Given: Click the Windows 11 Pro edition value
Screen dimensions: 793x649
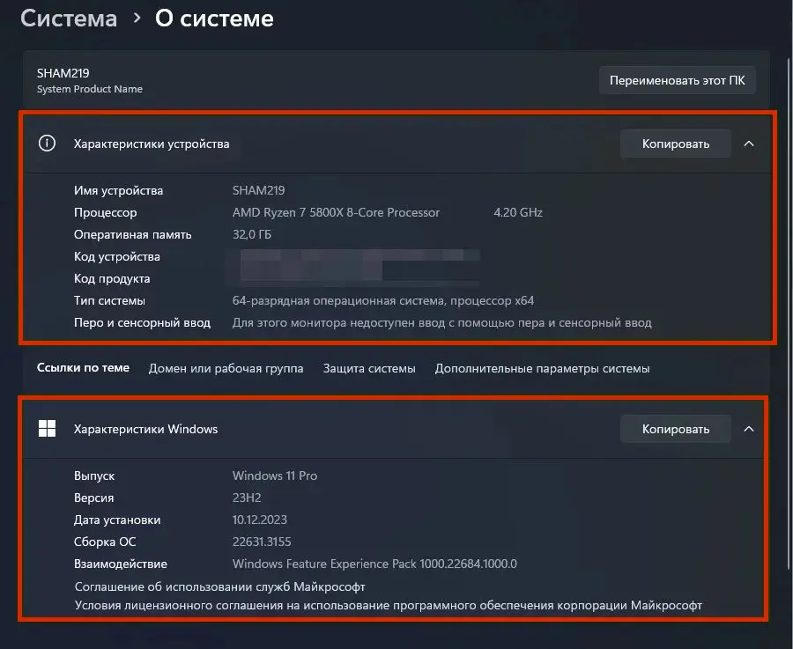Looking at the screenshot, I should [x=274, y=476].
